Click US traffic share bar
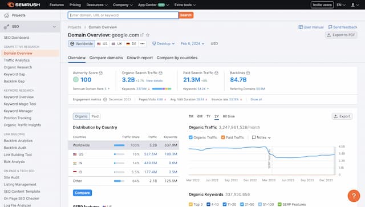The image size is (365, 207). pos(119,154)
